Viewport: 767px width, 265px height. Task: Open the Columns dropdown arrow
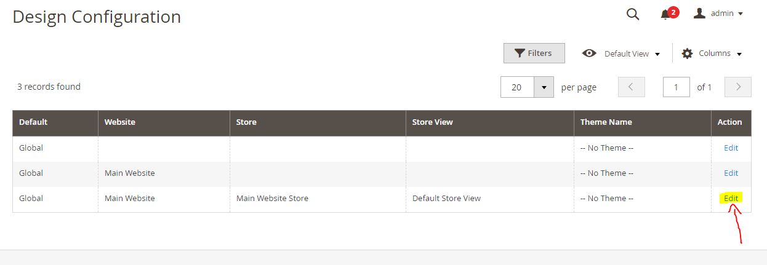click(739, 54)
